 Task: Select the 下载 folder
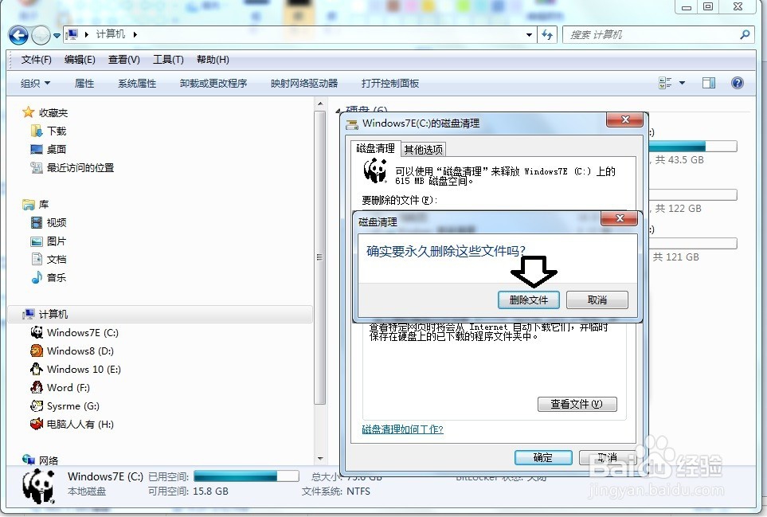coord(48,131)
